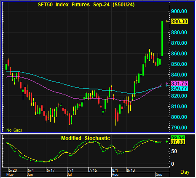
Task: Click the Sep month label
Action: [159, 175]
